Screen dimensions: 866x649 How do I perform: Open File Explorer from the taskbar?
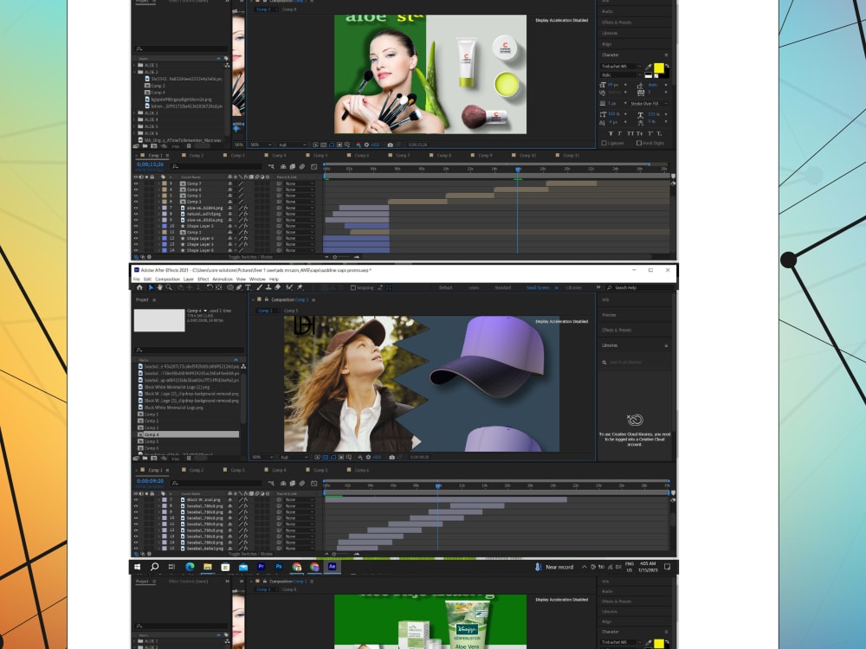coord(208,567)
